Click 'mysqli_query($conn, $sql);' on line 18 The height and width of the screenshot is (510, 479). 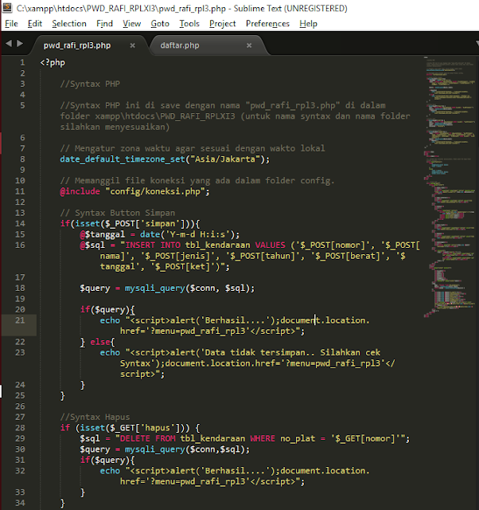click(x=190, y=288)
